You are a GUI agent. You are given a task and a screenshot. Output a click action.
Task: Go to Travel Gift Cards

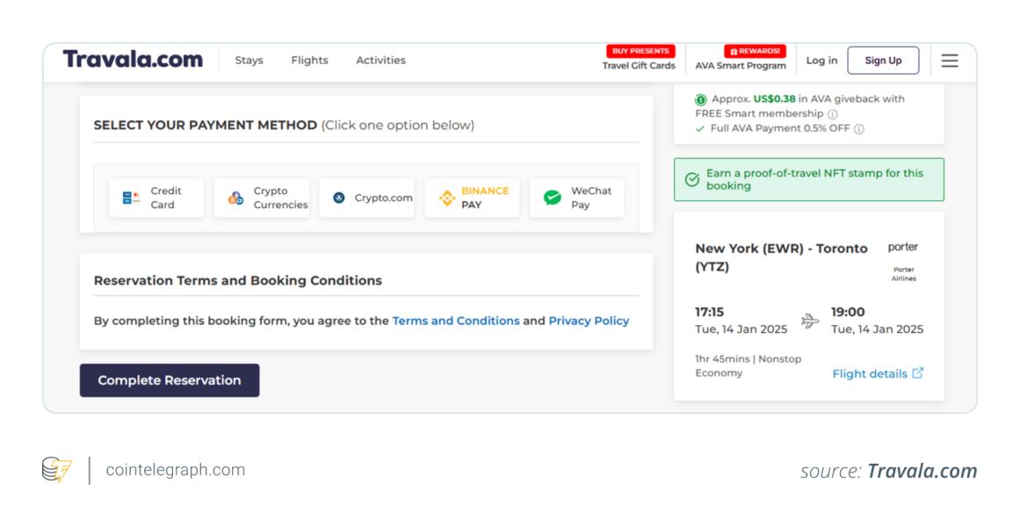point(639,66)
